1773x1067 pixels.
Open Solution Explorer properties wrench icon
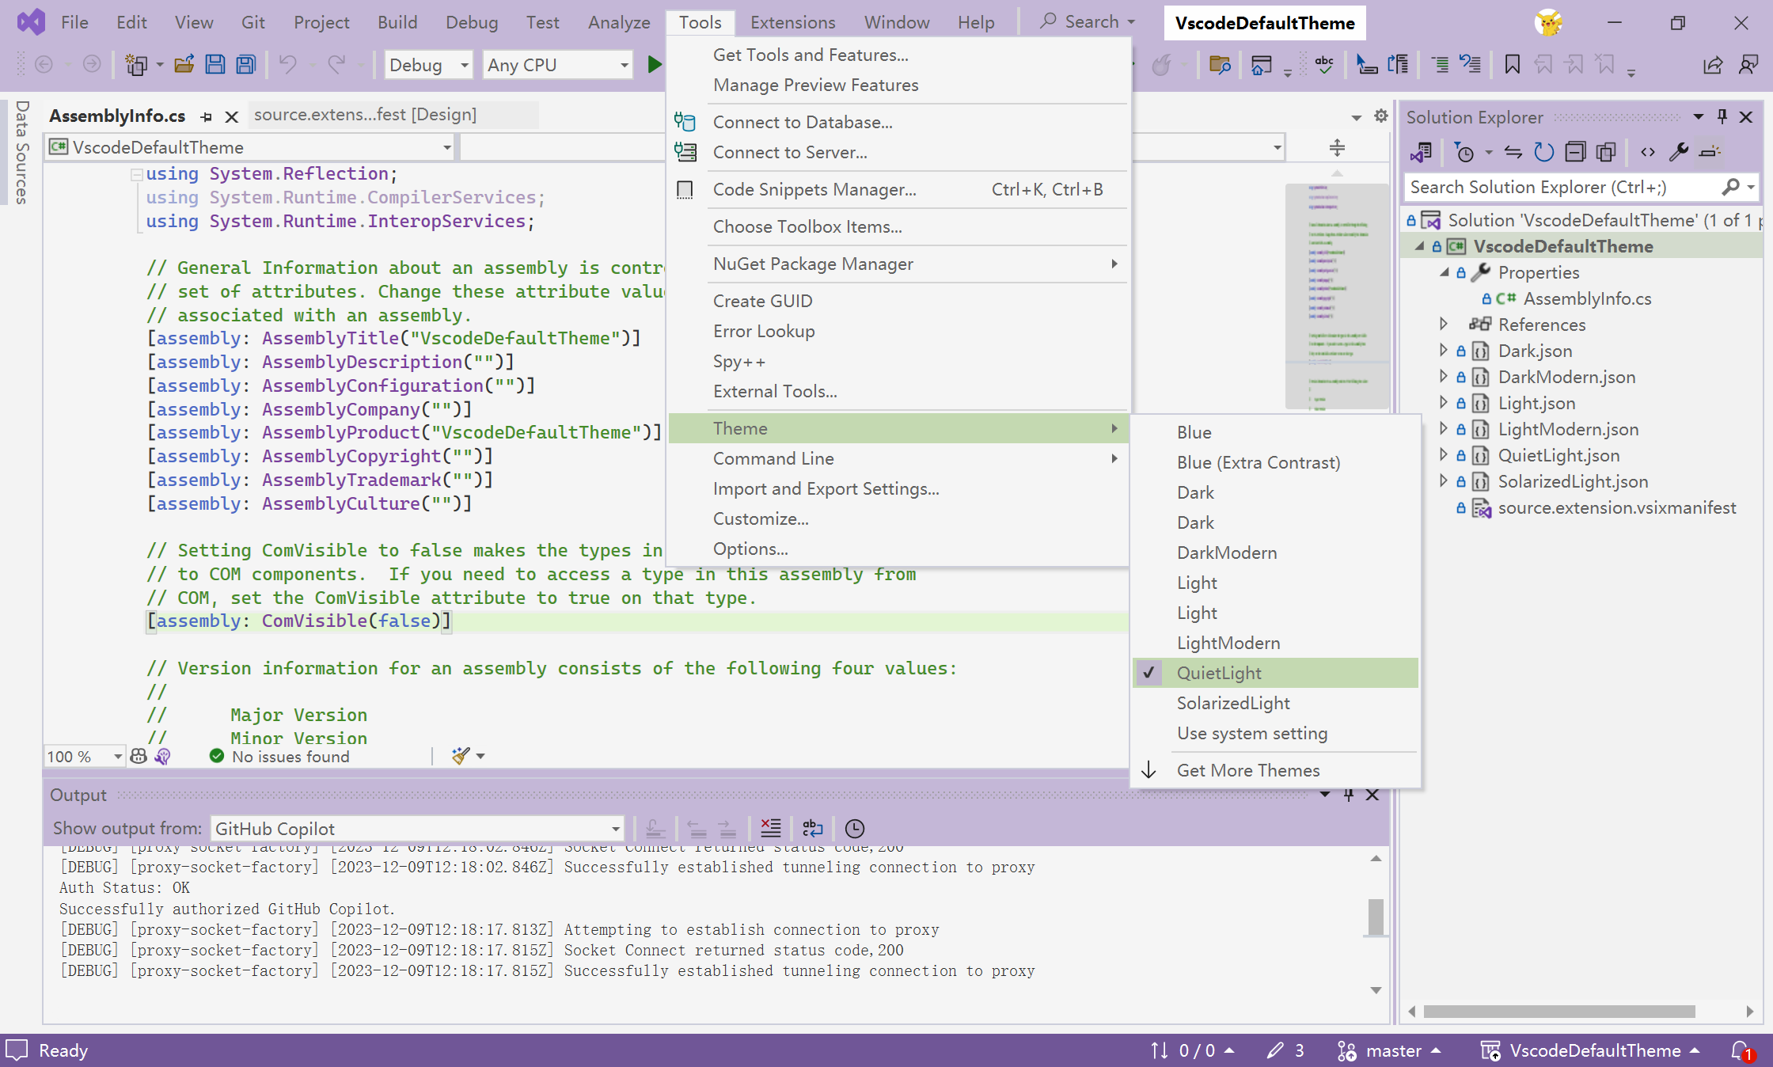[x=1679, y=152]
